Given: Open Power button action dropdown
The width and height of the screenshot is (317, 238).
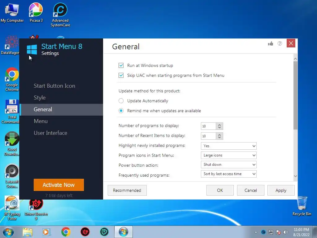Looking at the screenshot, I should pyautogui.click(x=229, y=165).
